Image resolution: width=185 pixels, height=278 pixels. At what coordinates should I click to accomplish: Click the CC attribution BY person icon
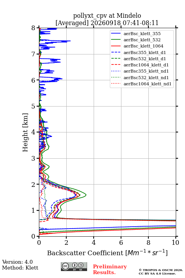coord(75,265)
